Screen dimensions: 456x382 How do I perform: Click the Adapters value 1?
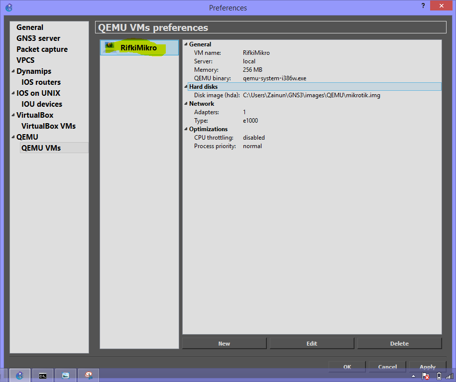[x=244, y=112]
